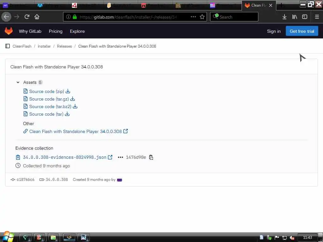Open installer breadcrumb link
Image resolution: width=323 pixels, height=242 pixels.
click(x=44, y=46)
